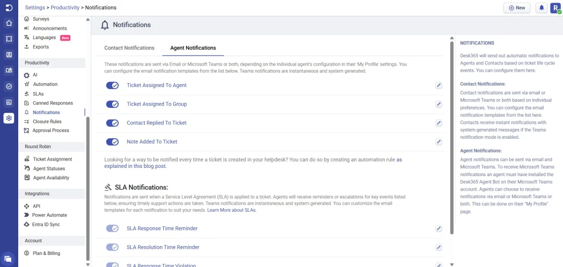Image resolution: width=563 pixels, height=267 pixels.
Task: Click the Plan & Billing dollar icon
Action: coord(26,253)
